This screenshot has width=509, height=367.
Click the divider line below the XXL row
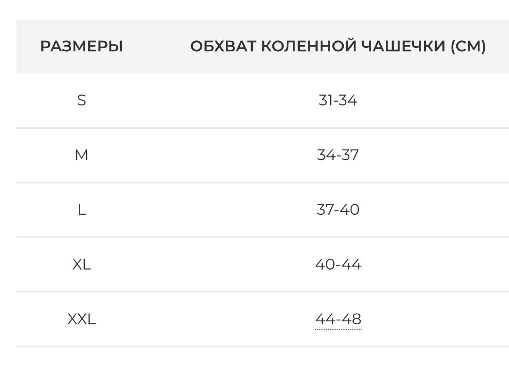261,347
